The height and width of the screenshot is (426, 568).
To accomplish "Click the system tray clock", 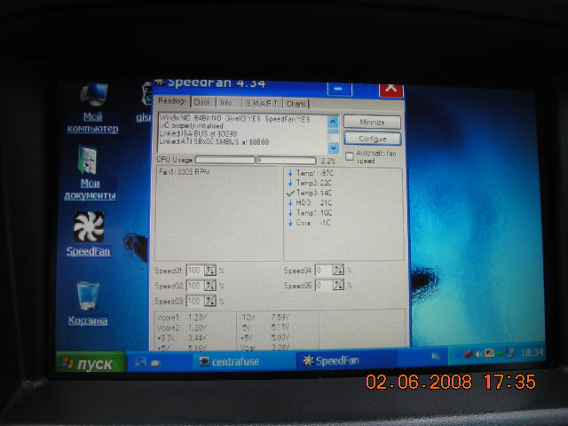I will coord(532,352).
